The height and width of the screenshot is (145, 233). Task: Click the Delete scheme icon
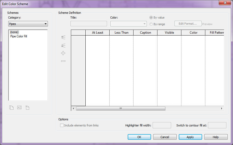27,108
